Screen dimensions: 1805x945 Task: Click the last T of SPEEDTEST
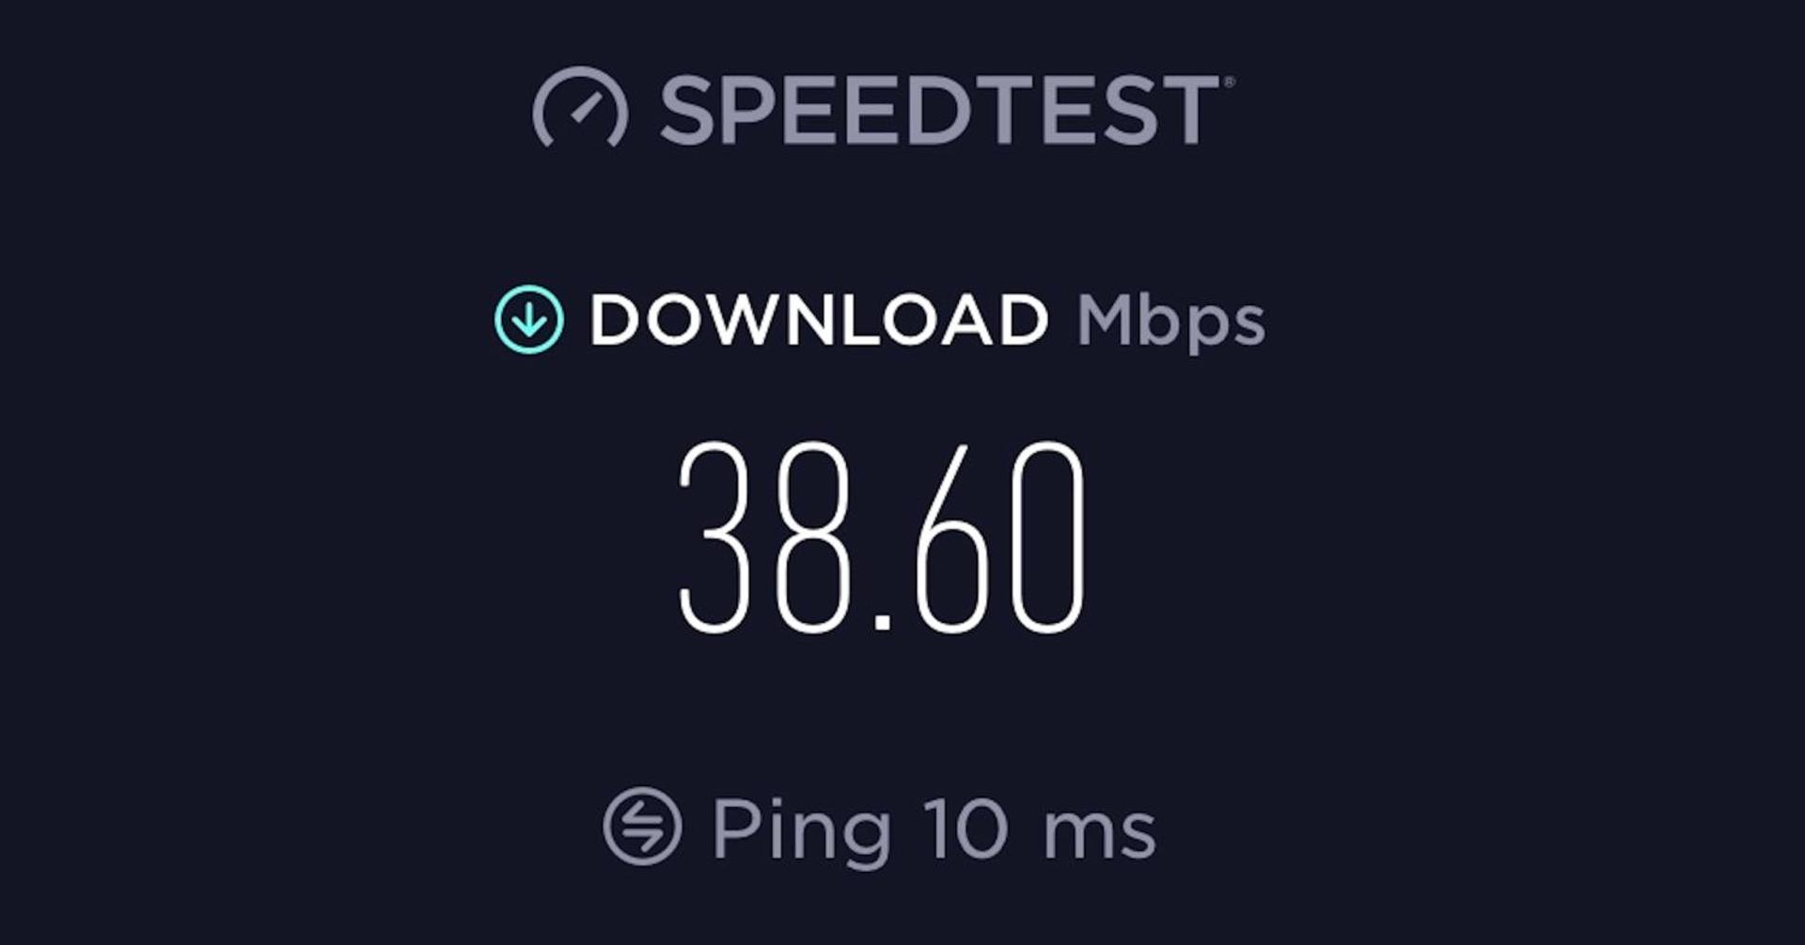coord(1189,111)
